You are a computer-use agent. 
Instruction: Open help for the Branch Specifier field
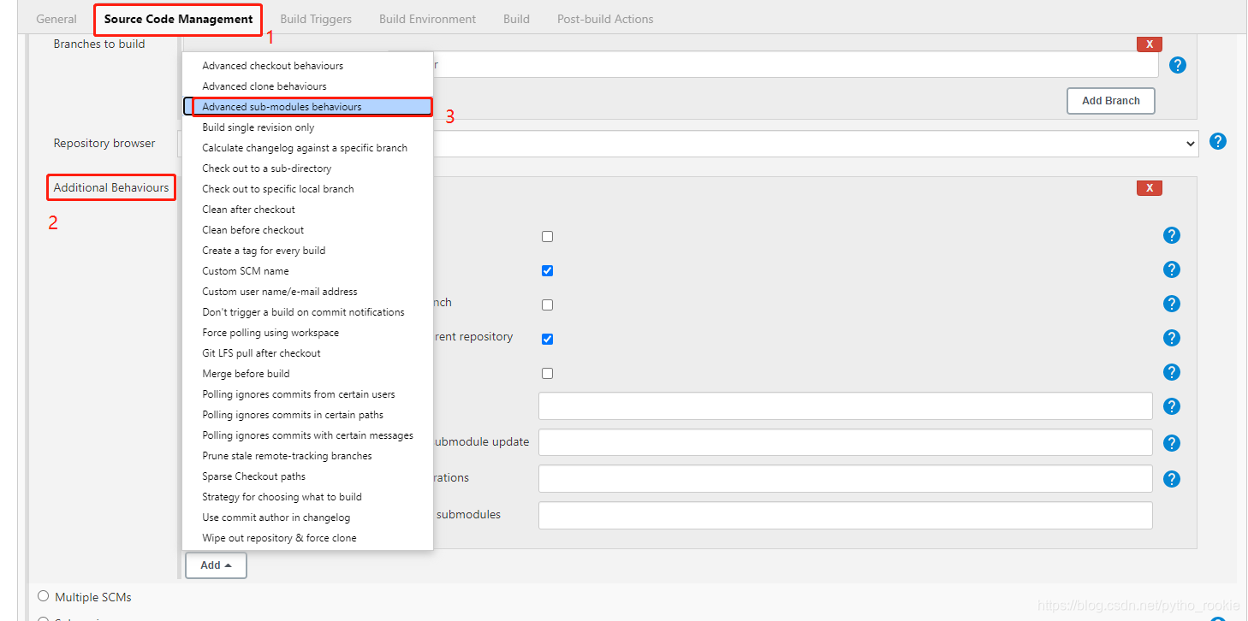click(x=1178, y=64)
